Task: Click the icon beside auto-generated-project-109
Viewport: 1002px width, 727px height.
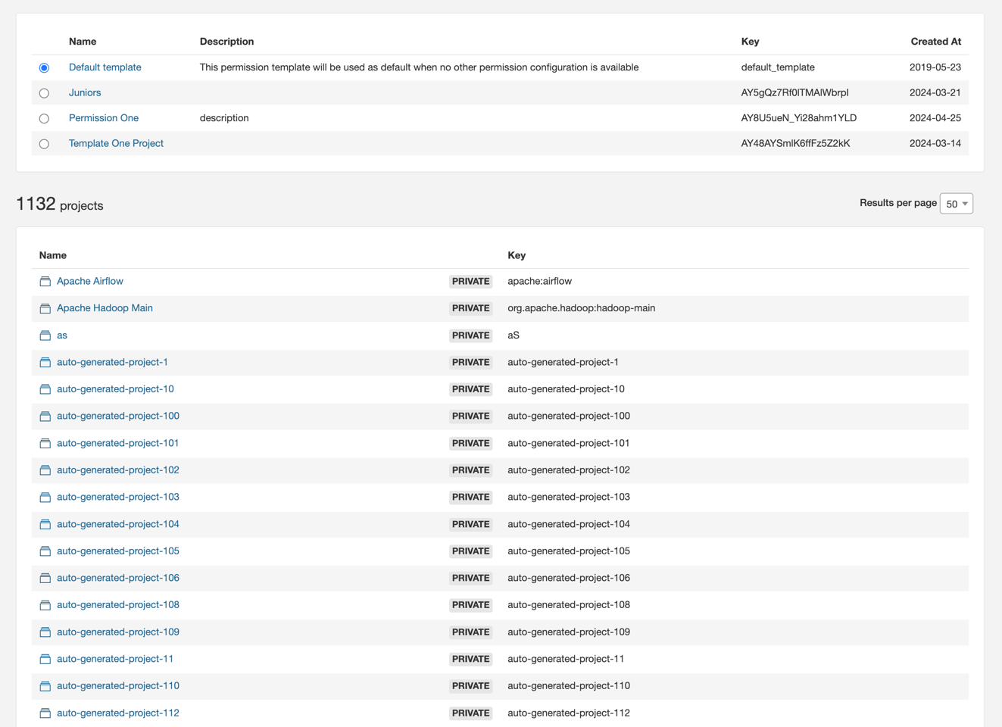Action: (45, 632)
